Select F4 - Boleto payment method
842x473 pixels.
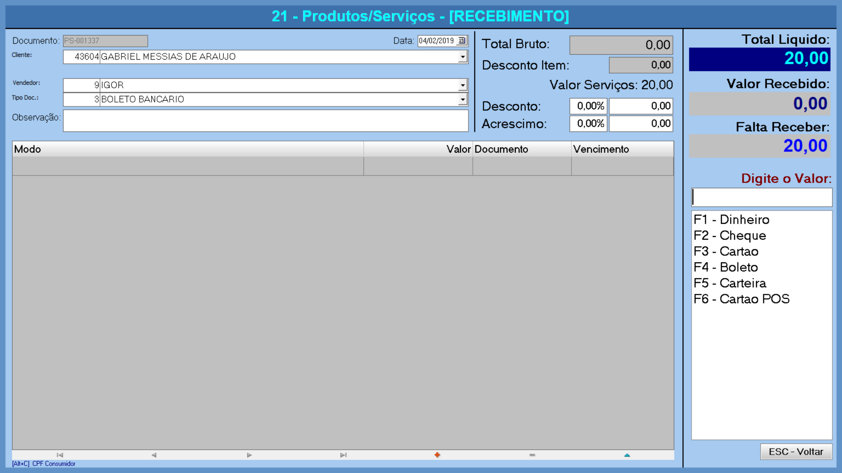(x=725, y=267)
